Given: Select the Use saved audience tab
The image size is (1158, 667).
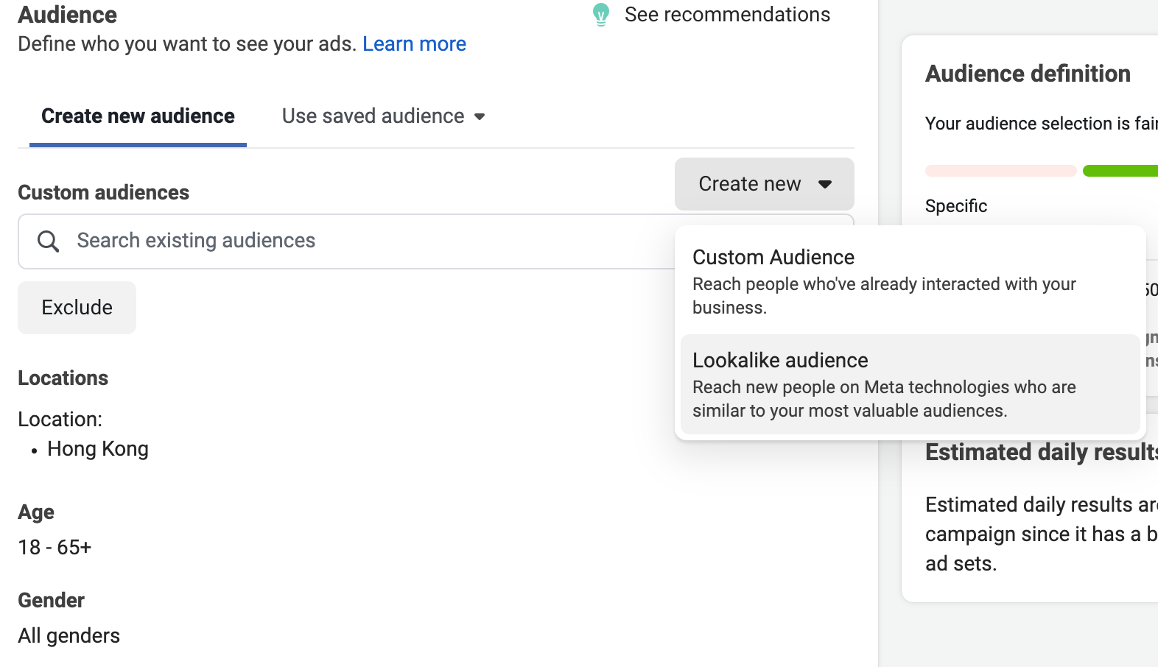Looking at the screenshot, I should (373, 116).
